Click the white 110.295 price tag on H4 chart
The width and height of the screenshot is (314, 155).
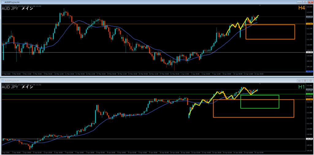pyautogui.click(x=309, y=52)
